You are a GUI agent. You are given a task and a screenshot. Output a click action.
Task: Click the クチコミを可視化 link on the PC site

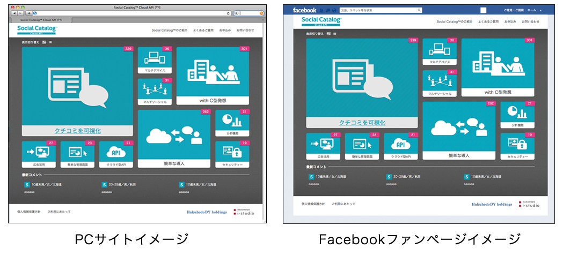[78, 131]
